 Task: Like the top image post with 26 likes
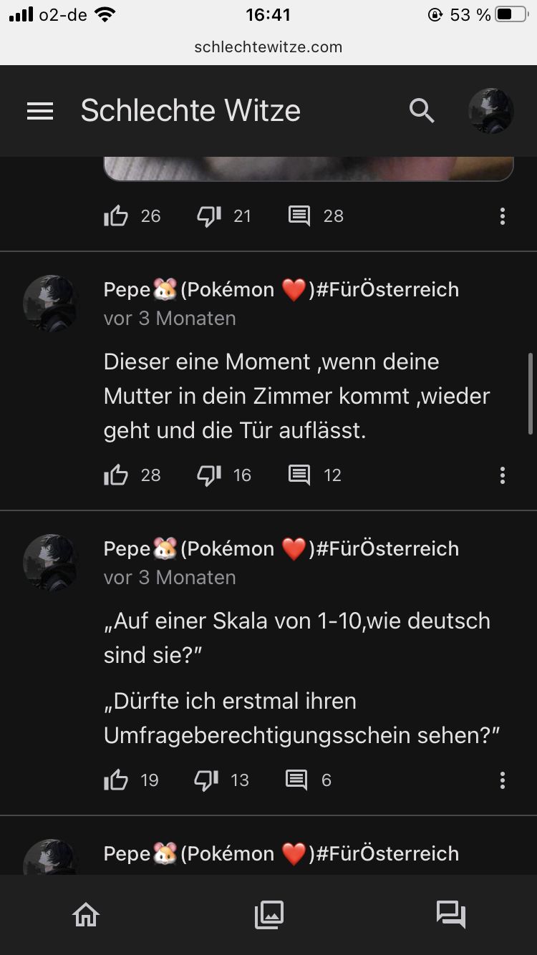coord(116,216)
